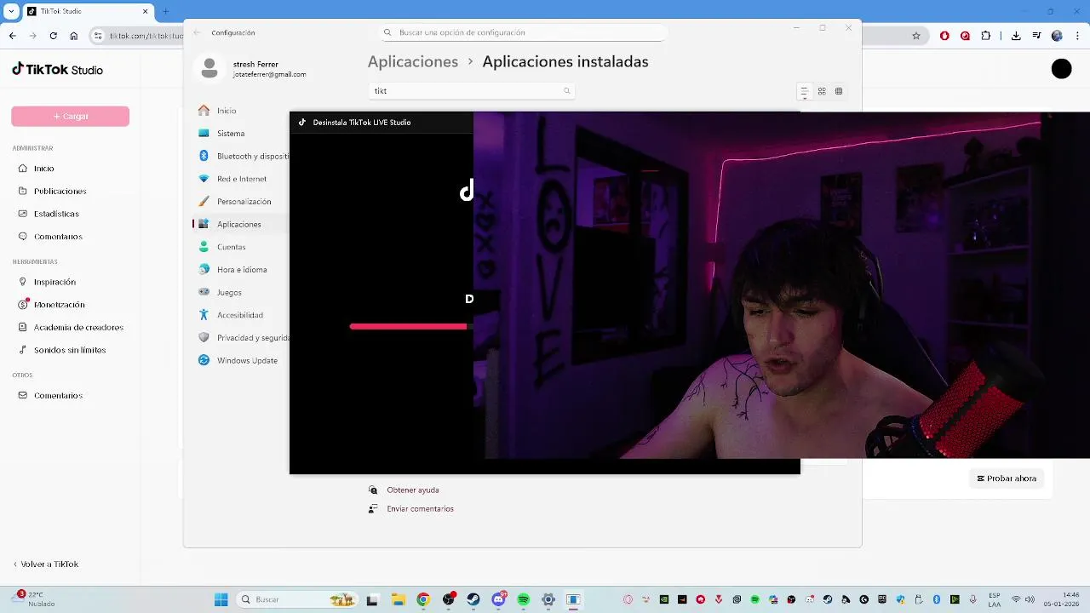Open Discord from taskbar
This screenshot has height=613, width=1090.
[x=498, y=599]
